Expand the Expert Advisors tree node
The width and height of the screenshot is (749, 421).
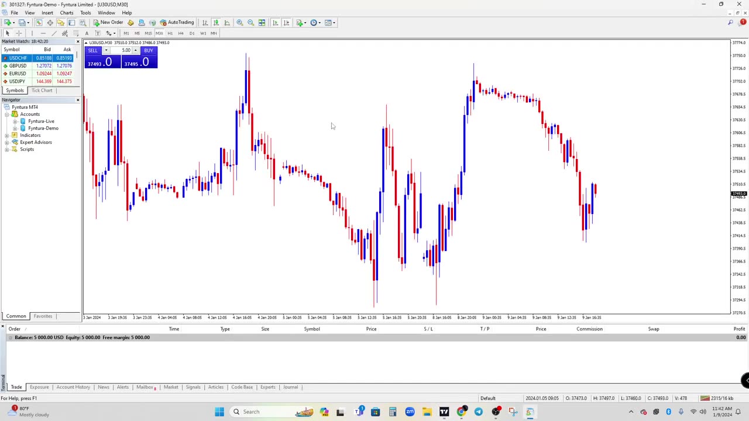coord(6,142)
